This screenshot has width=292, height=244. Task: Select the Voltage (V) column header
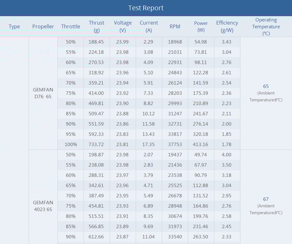click(123, 26)
